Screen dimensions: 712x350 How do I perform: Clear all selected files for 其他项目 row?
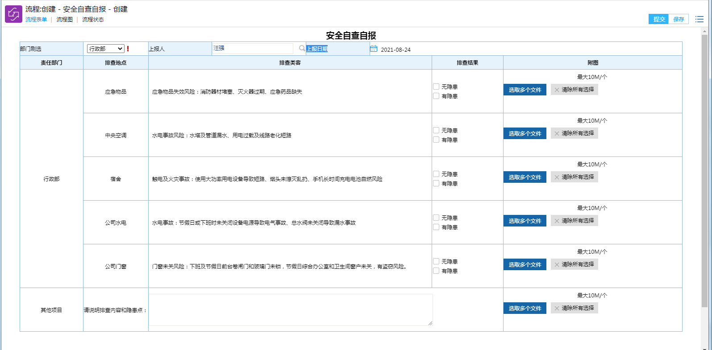574,308
